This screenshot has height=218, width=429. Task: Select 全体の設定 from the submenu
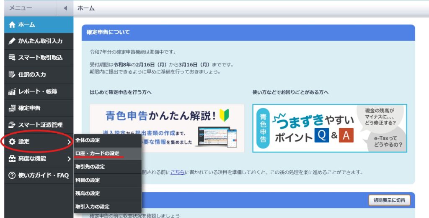(88, 140)
